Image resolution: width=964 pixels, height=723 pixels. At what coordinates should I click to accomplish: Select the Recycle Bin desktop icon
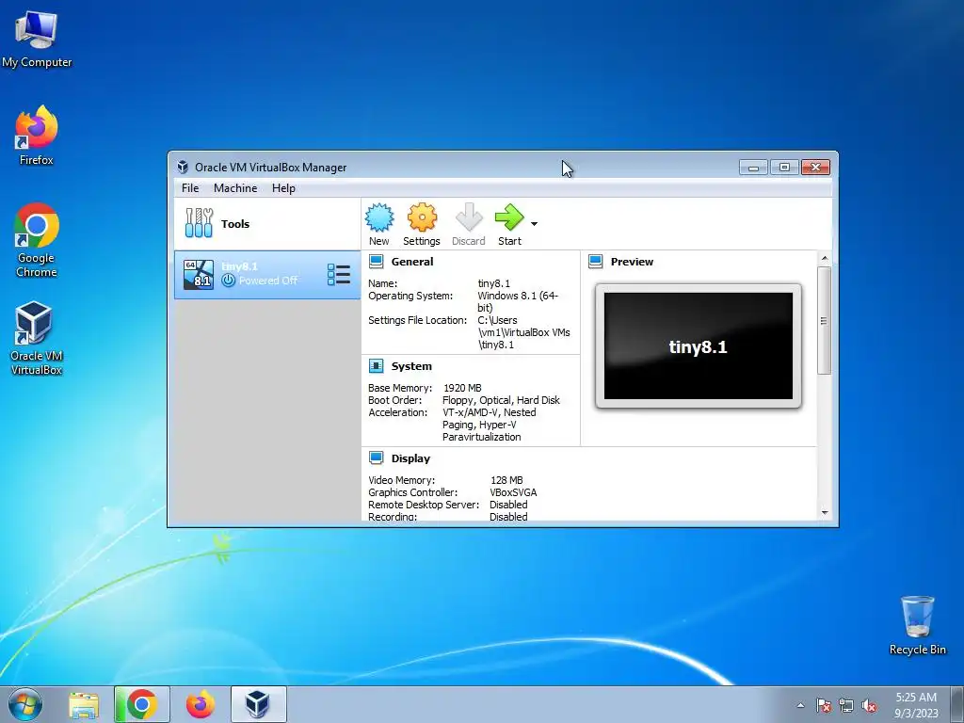point(917,625)
